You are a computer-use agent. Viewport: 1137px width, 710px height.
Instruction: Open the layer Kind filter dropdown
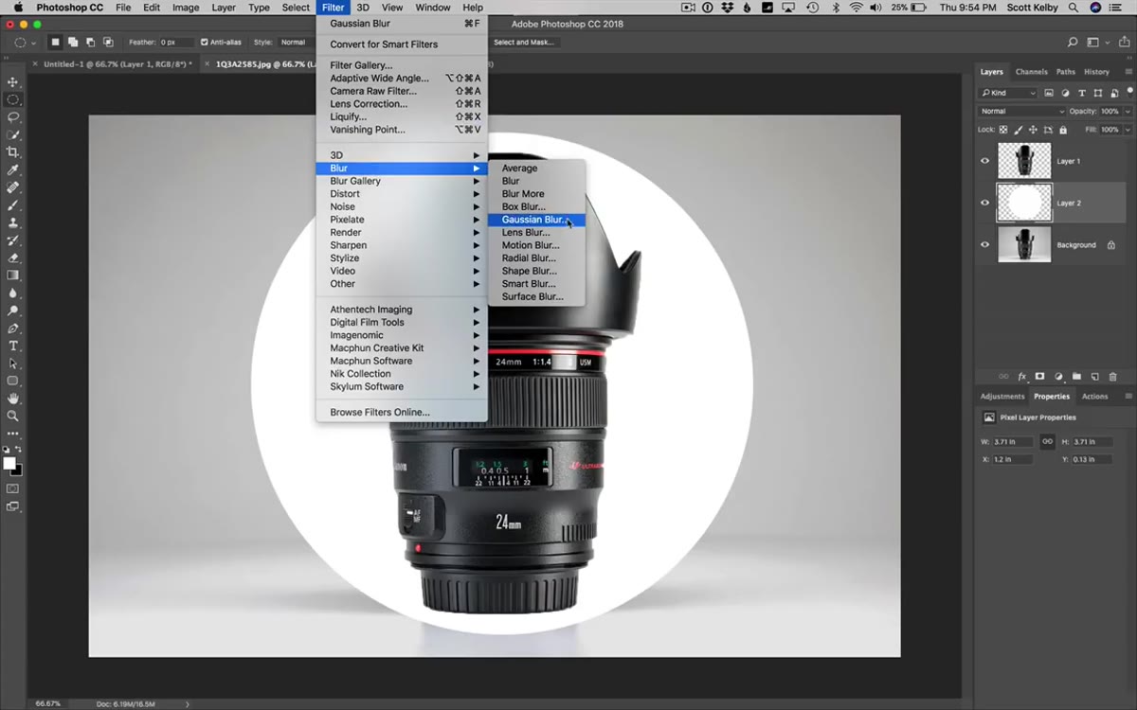[1008, 93]
